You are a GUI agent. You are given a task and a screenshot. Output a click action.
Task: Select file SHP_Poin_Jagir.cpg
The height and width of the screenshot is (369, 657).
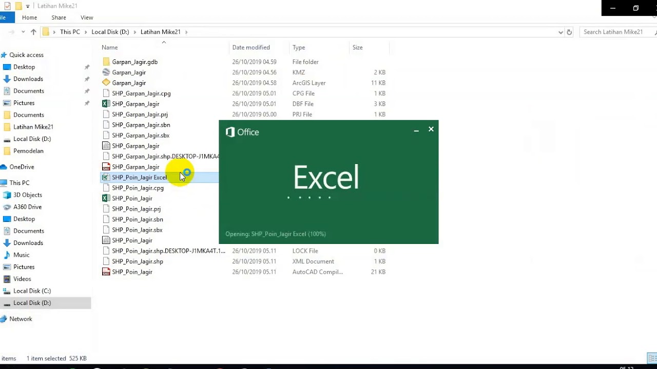pyautogui.click(x=138, y=188)
